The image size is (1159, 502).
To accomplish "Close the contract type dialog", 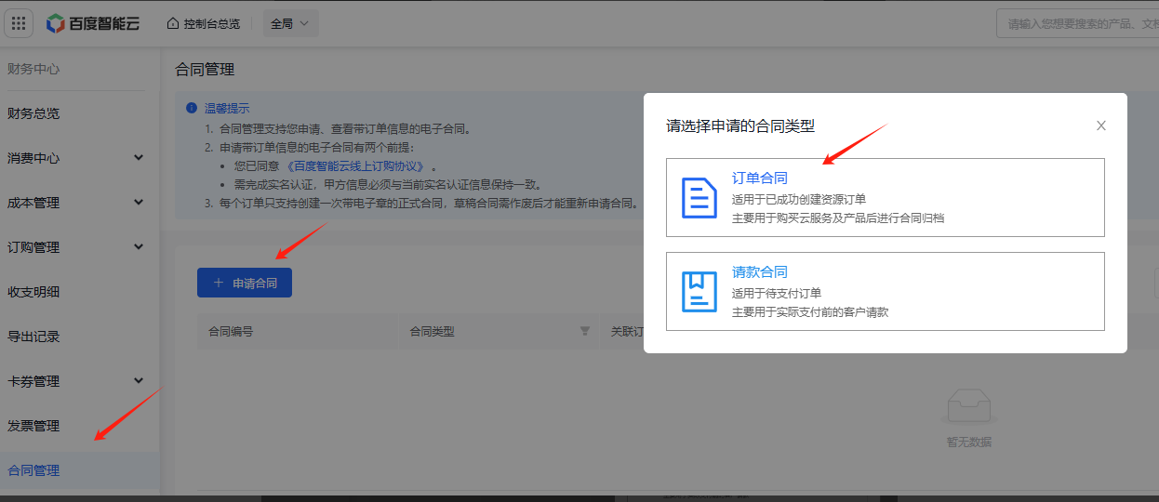I will (1101, 125).
